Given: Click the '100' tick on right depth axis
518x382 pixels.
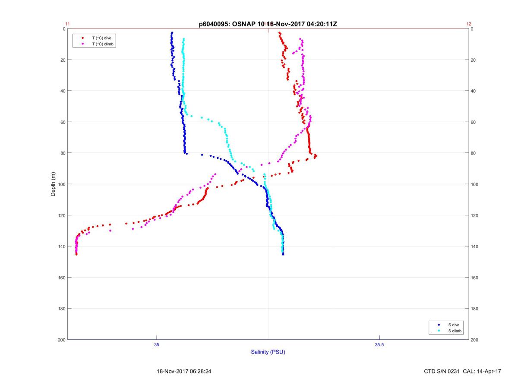Looking at the screenshot, I should (474, 184).
